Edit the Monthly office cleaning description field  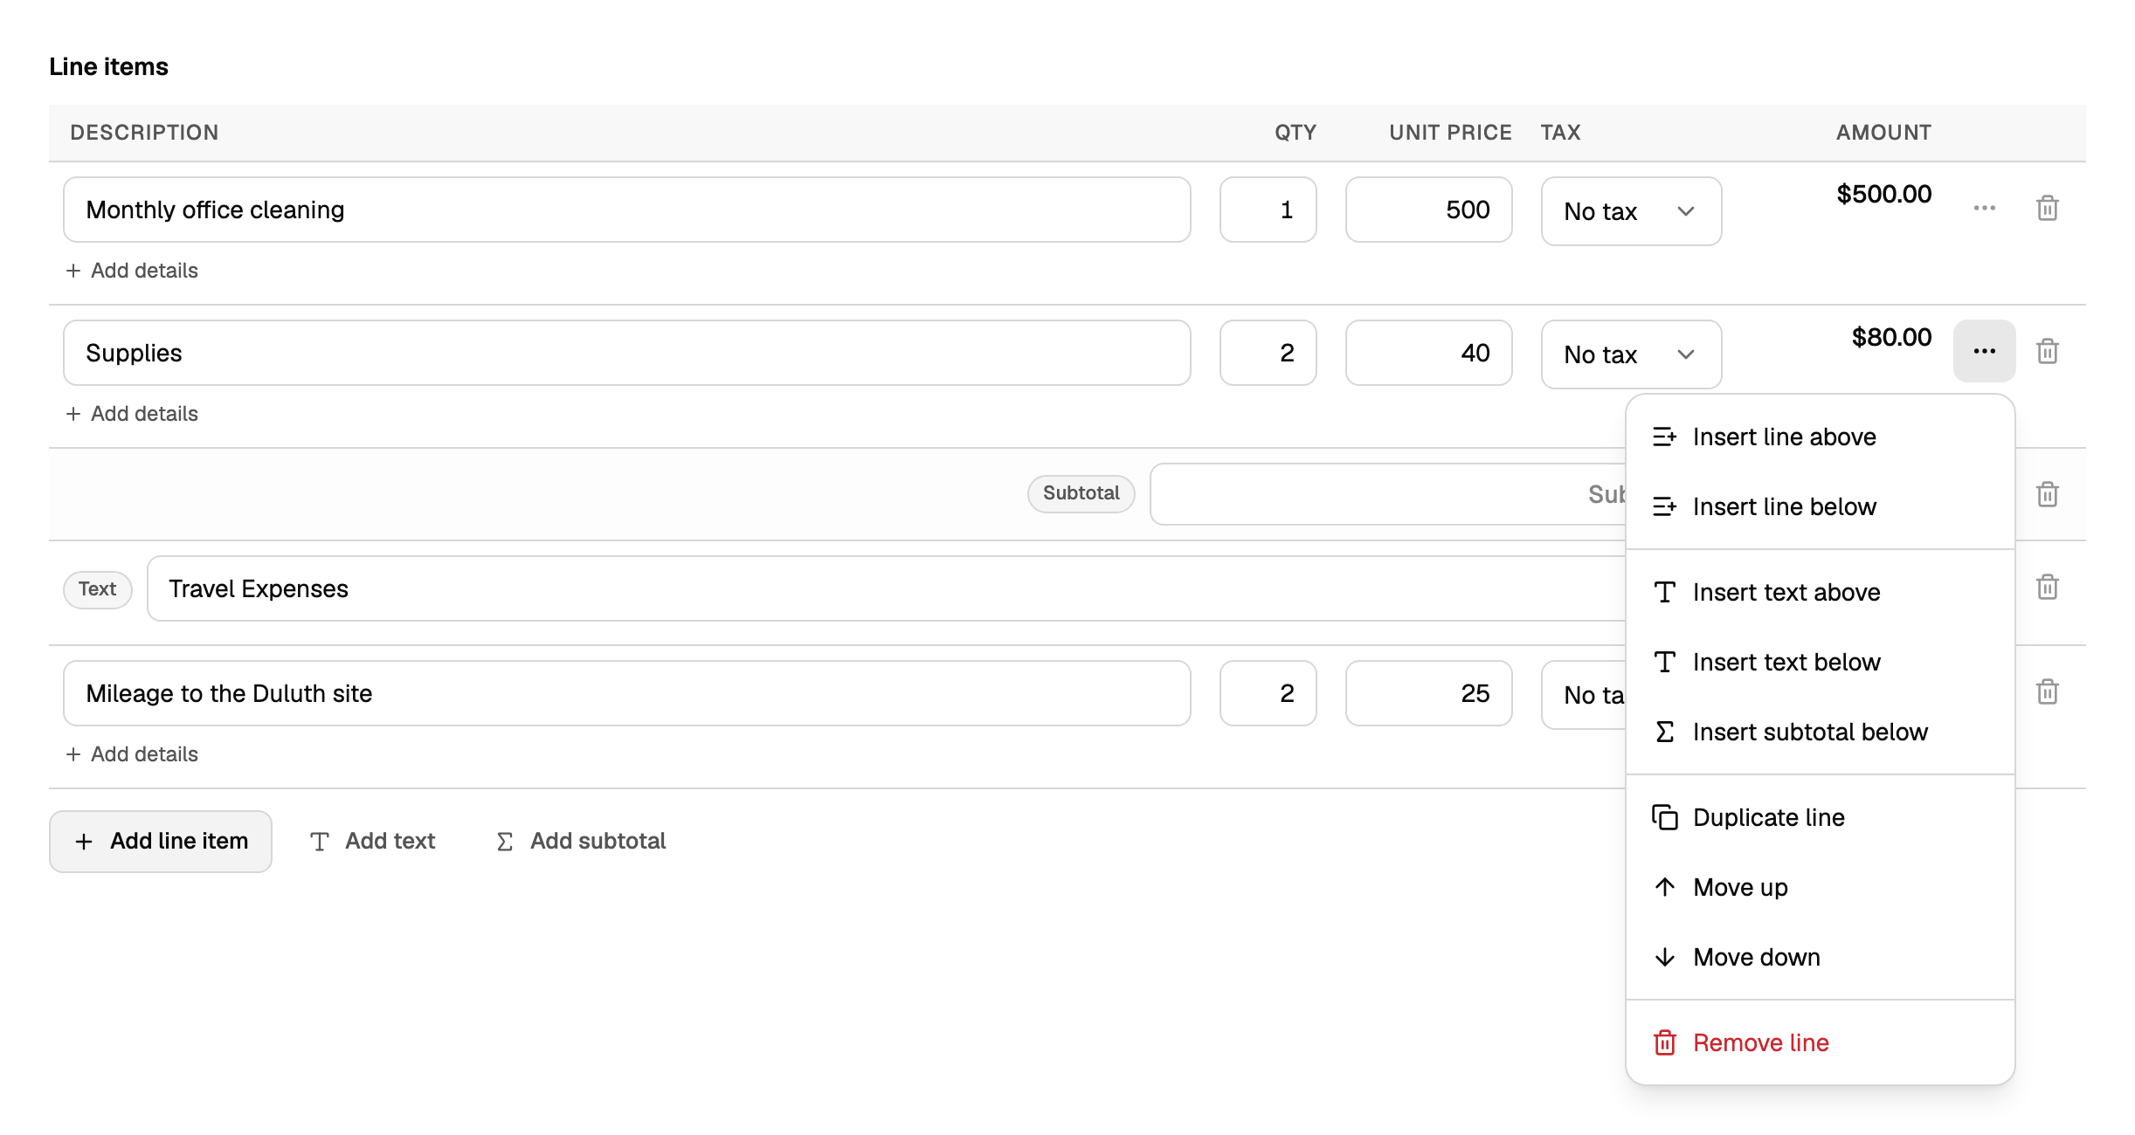coord(627,210)
